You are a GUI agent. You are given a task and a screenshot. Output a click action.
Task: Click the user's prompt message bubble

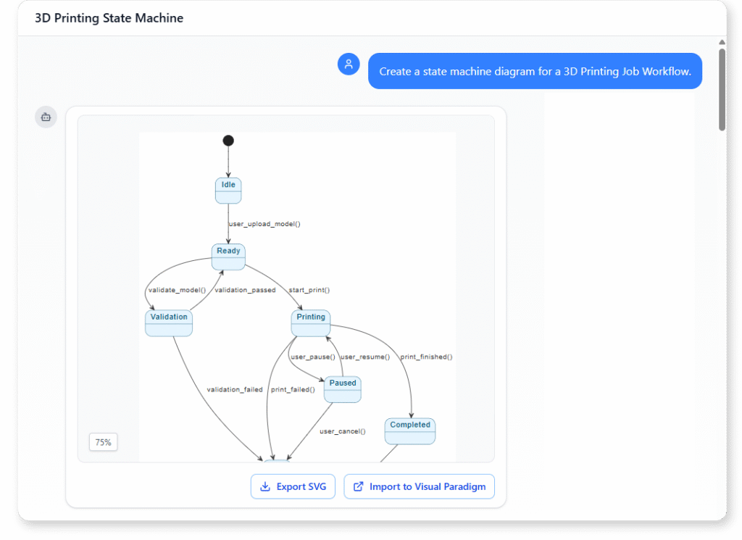[x=535, y=71]
